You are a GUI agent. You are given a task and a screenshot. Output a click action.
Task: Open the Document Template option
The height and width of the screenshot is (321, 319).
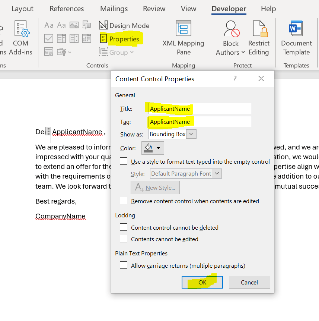[x=296, y=38]
